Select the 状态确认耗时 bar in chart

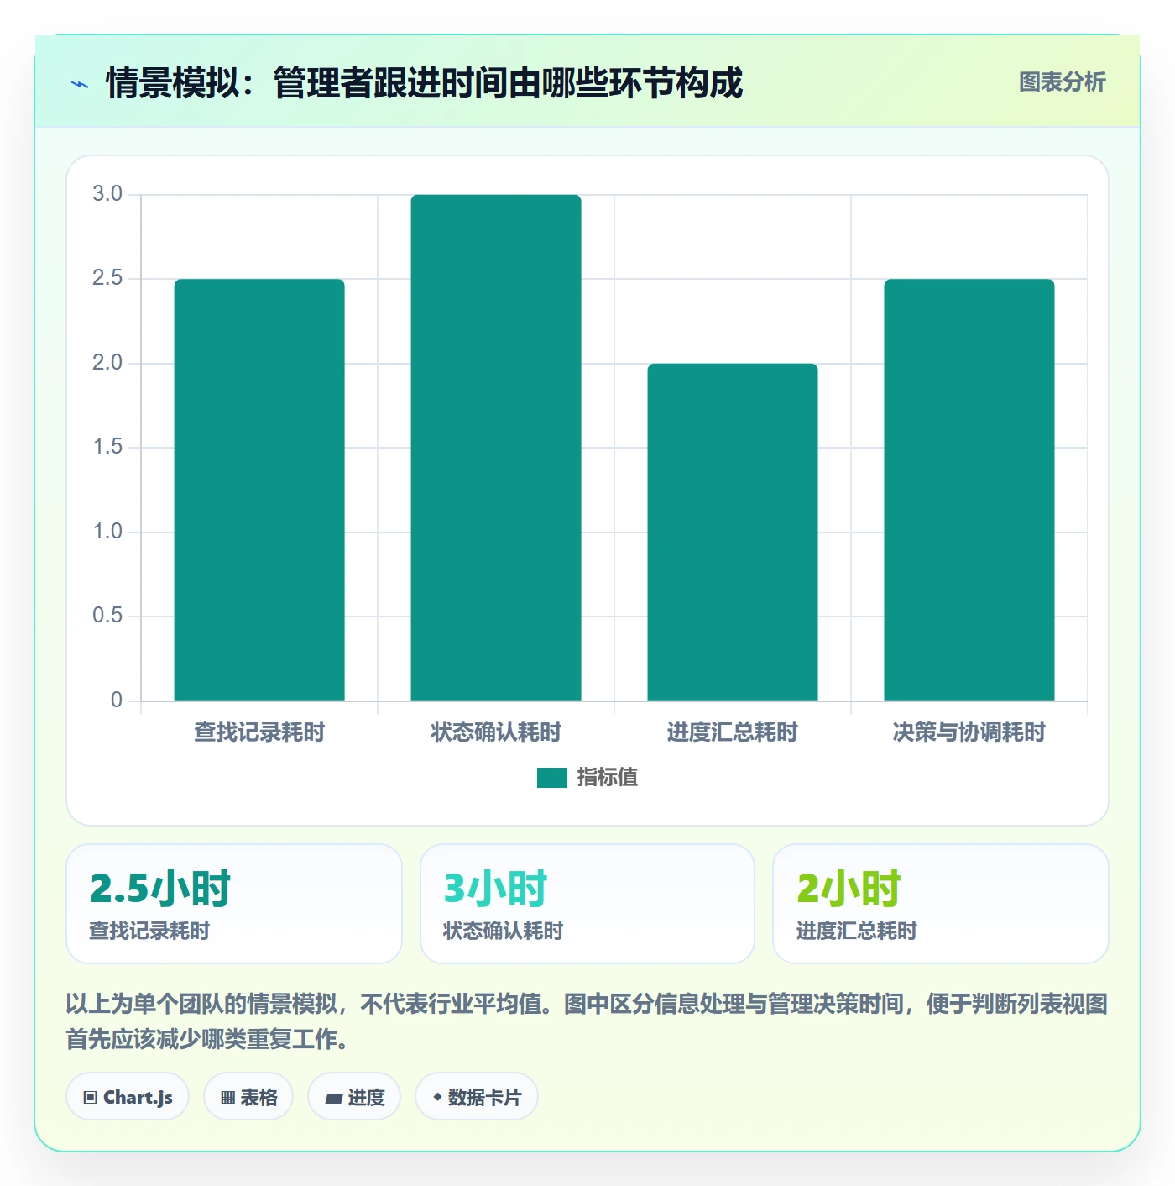pos(496,448)
